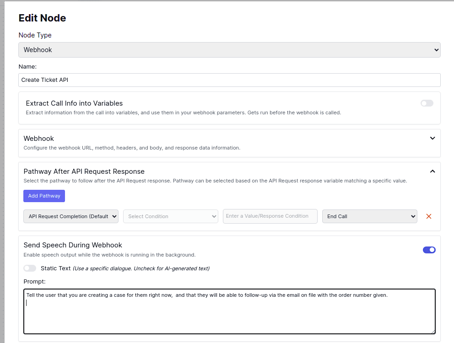Click the Webhook section title
Screen dimensions: 454x343
point(39,138)
